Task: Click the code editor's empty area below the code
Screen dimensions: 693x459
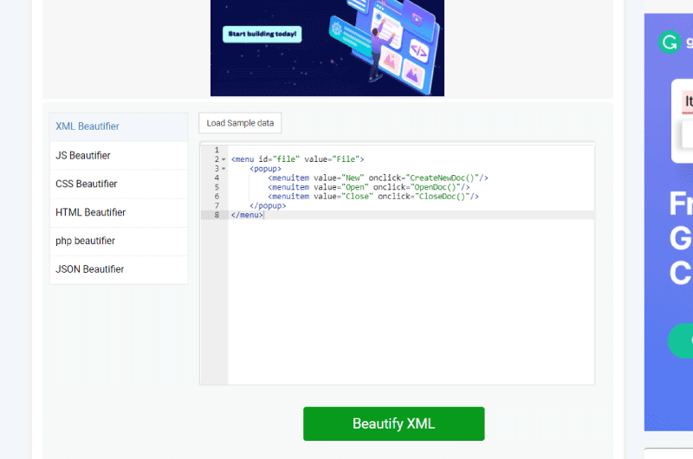Action: (x=411, y=301)
